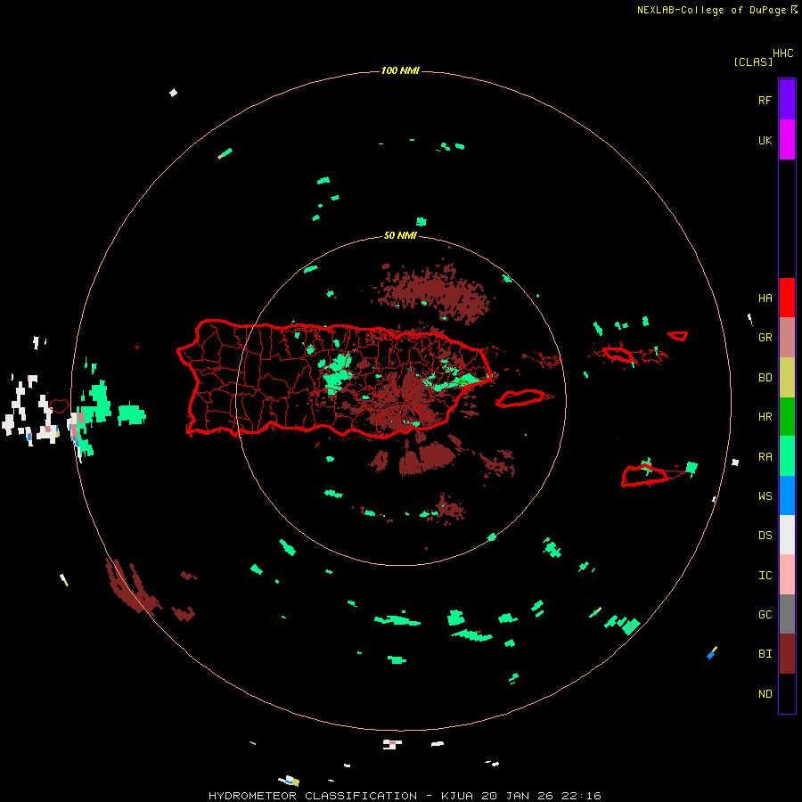
Task: Click the purple RF color swatch
Action: [787, 100]
